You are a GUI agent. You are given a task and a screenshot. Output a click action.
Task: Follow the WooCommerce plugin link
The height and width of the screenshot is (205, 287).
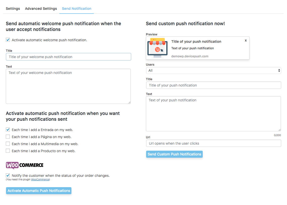click(40, 180)
